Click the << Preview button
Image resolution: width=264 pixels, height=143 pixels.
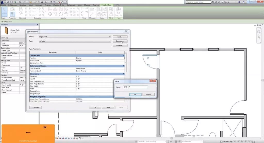(35, 107)
